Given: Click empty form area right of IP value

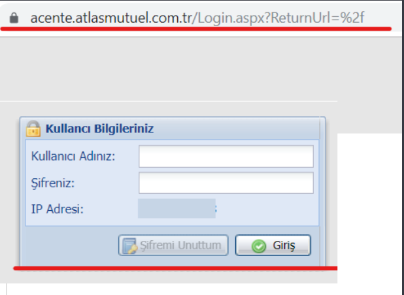Looking at the screenshot, I should (x=267, y=209).
